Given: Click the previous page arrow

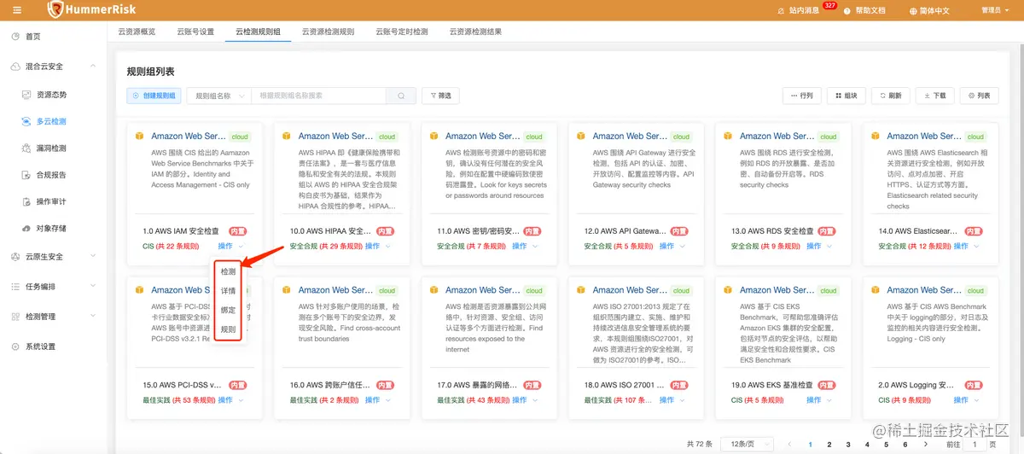Looking at the screenshot, I should [789, 445].
